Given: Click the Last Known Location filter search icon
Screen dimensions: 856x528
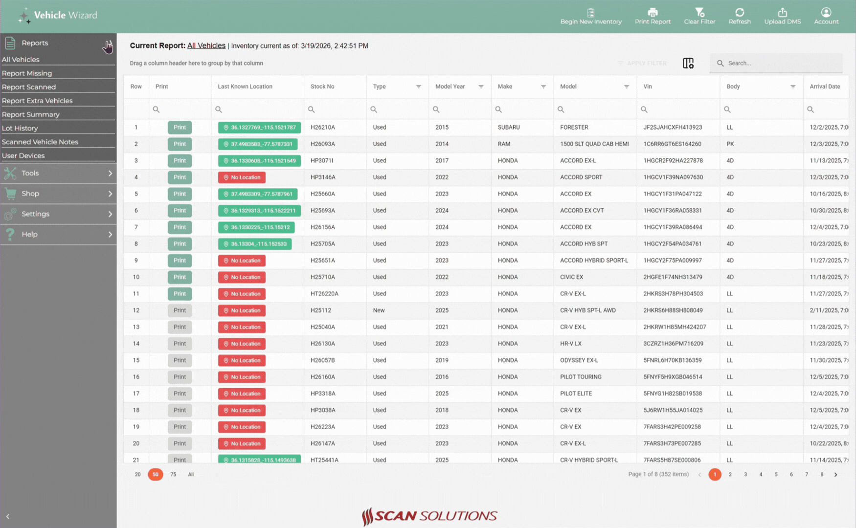Looking at the screenshot, I should [x=219, y=110].
